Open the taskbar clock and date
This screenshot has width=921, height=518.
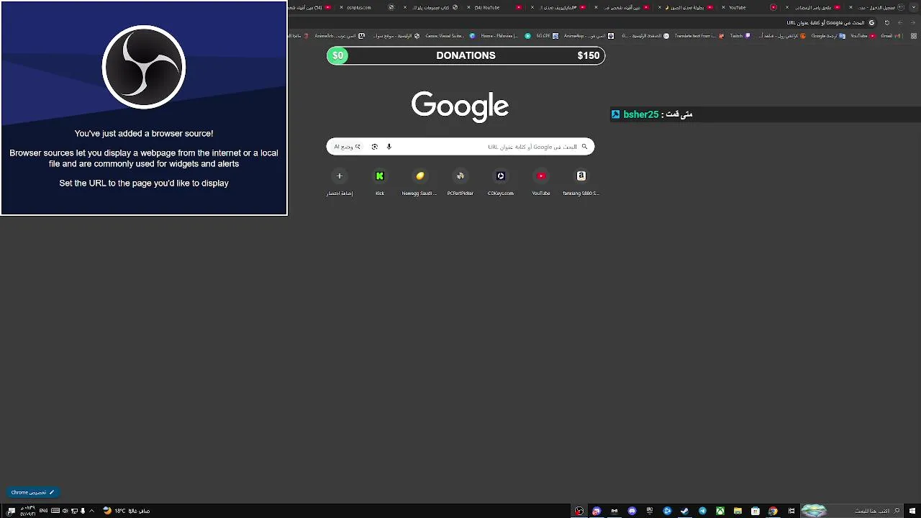click(27, 511)
